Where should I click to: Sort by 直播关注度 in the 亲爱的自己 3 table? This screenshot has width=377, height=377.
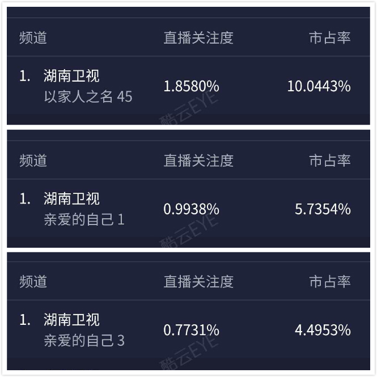[198, 282]
